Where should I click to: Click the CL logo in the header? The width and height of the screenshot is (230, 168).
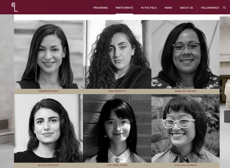pos(14,7)
